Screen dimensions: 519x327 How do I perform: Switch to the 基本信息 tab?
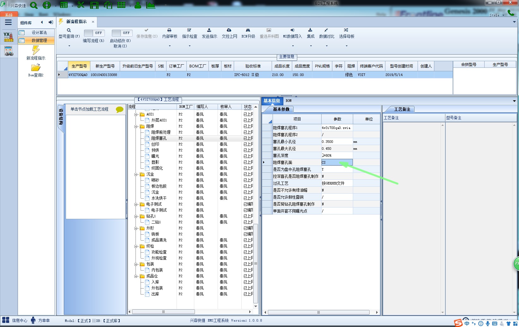tap(272, 101)
